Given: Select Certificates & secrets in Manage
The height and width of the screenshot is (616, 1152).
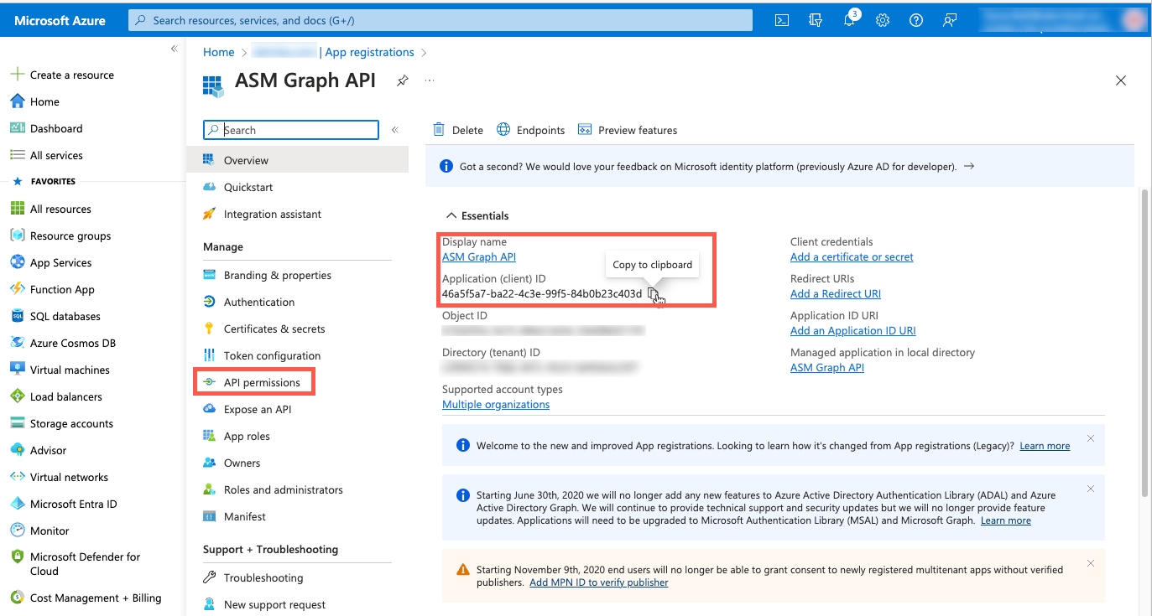Looking at the screenshot, I should [x=274, y=329].
